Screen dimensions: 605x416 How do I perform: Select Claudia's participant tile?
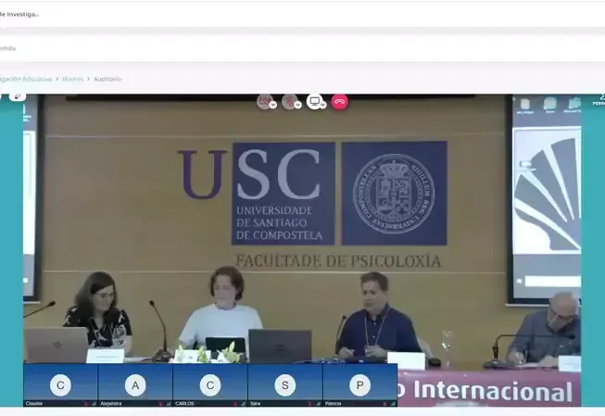[60, 385]
